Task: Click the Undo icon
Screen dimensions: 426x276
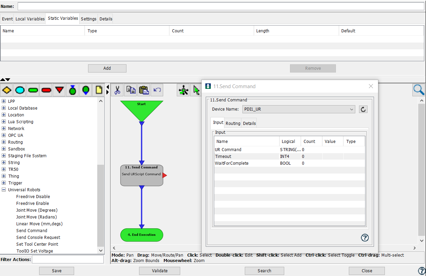Action: [x=157, y=90]
